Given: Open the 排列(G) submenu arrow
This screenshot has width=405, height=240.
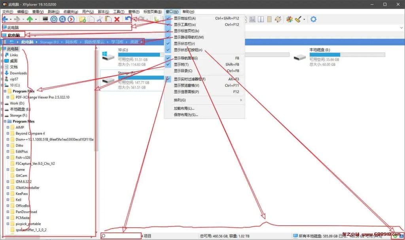Looking at the screenshot, I should click(x=241, y=100).
